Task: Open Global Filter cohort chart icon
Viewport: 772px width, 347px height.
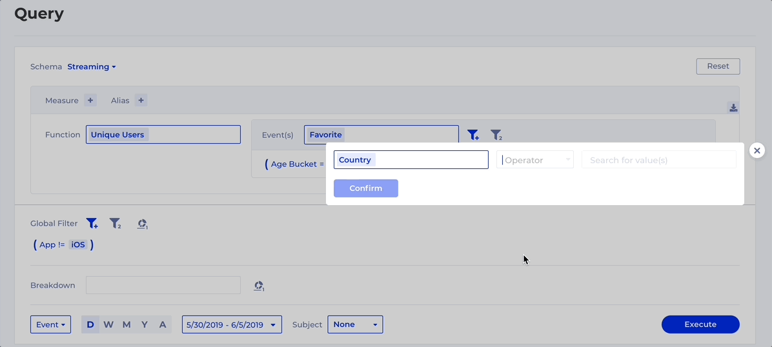Action: pos(142,224)
